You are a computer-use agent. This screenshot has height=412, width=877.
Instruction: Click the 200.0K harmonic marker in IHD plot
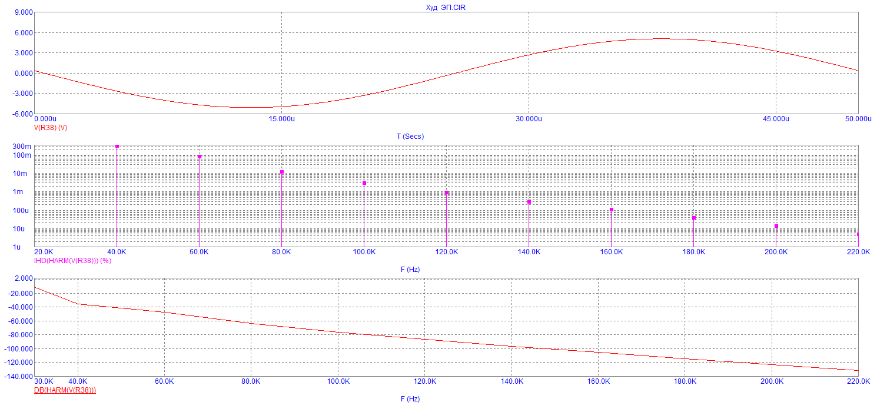pyautogui.click(x=776, y=226)
